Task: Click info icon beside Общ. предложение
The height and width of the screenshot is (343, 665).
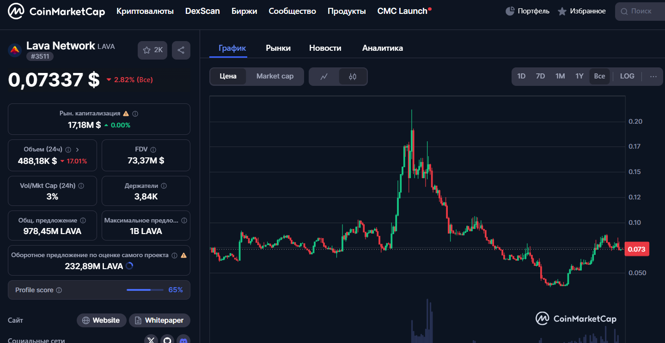Action: (x=83, y=221)
